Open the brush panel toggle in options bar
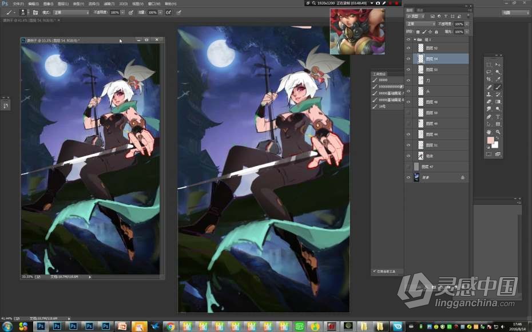Image resolution: width=532 pixels, height=332 pixels. click(35, 13)
